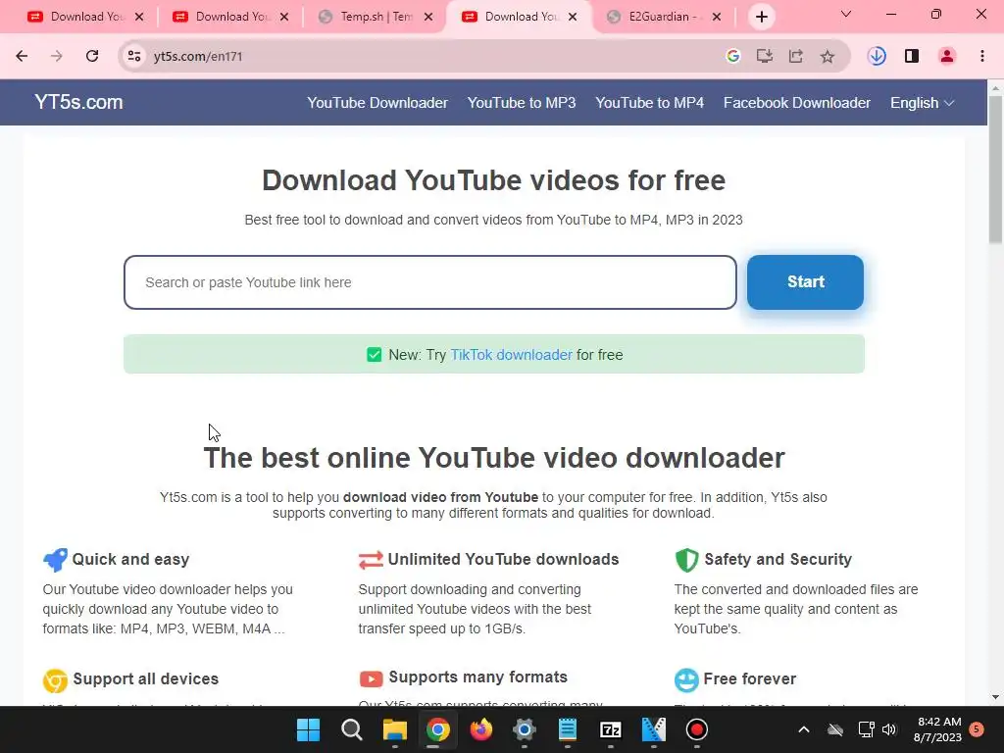Viewport: 1004px width, 753px height.
Task: Click the Chrome-style icon by Support all devices
Action: tap(55, 680)
